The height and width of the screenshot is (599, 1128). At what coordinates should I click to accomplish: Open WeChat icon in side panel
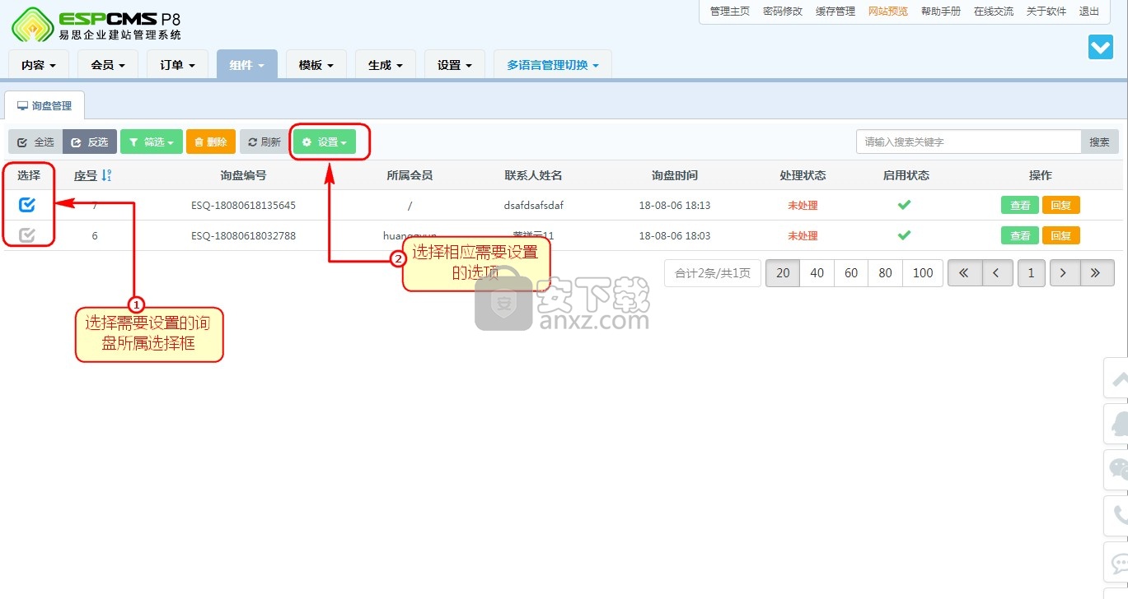[1118, 470]
